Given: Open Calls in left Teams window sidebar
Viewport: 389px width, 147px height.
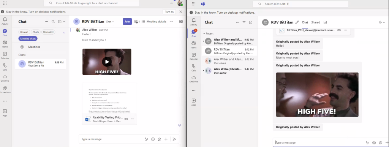Looking at the screenshot, I should (x=5, y=67).
